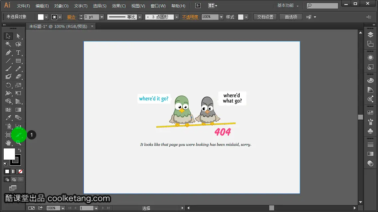Select the Rotate tool
Viewport: 378px width, 212px height.
(8, 85)
